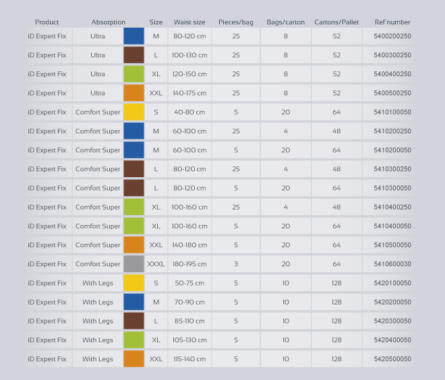Click the Product column header
The width and height of the screenshot is (445, 380).
pyautogui.click(x=47, y=22)
